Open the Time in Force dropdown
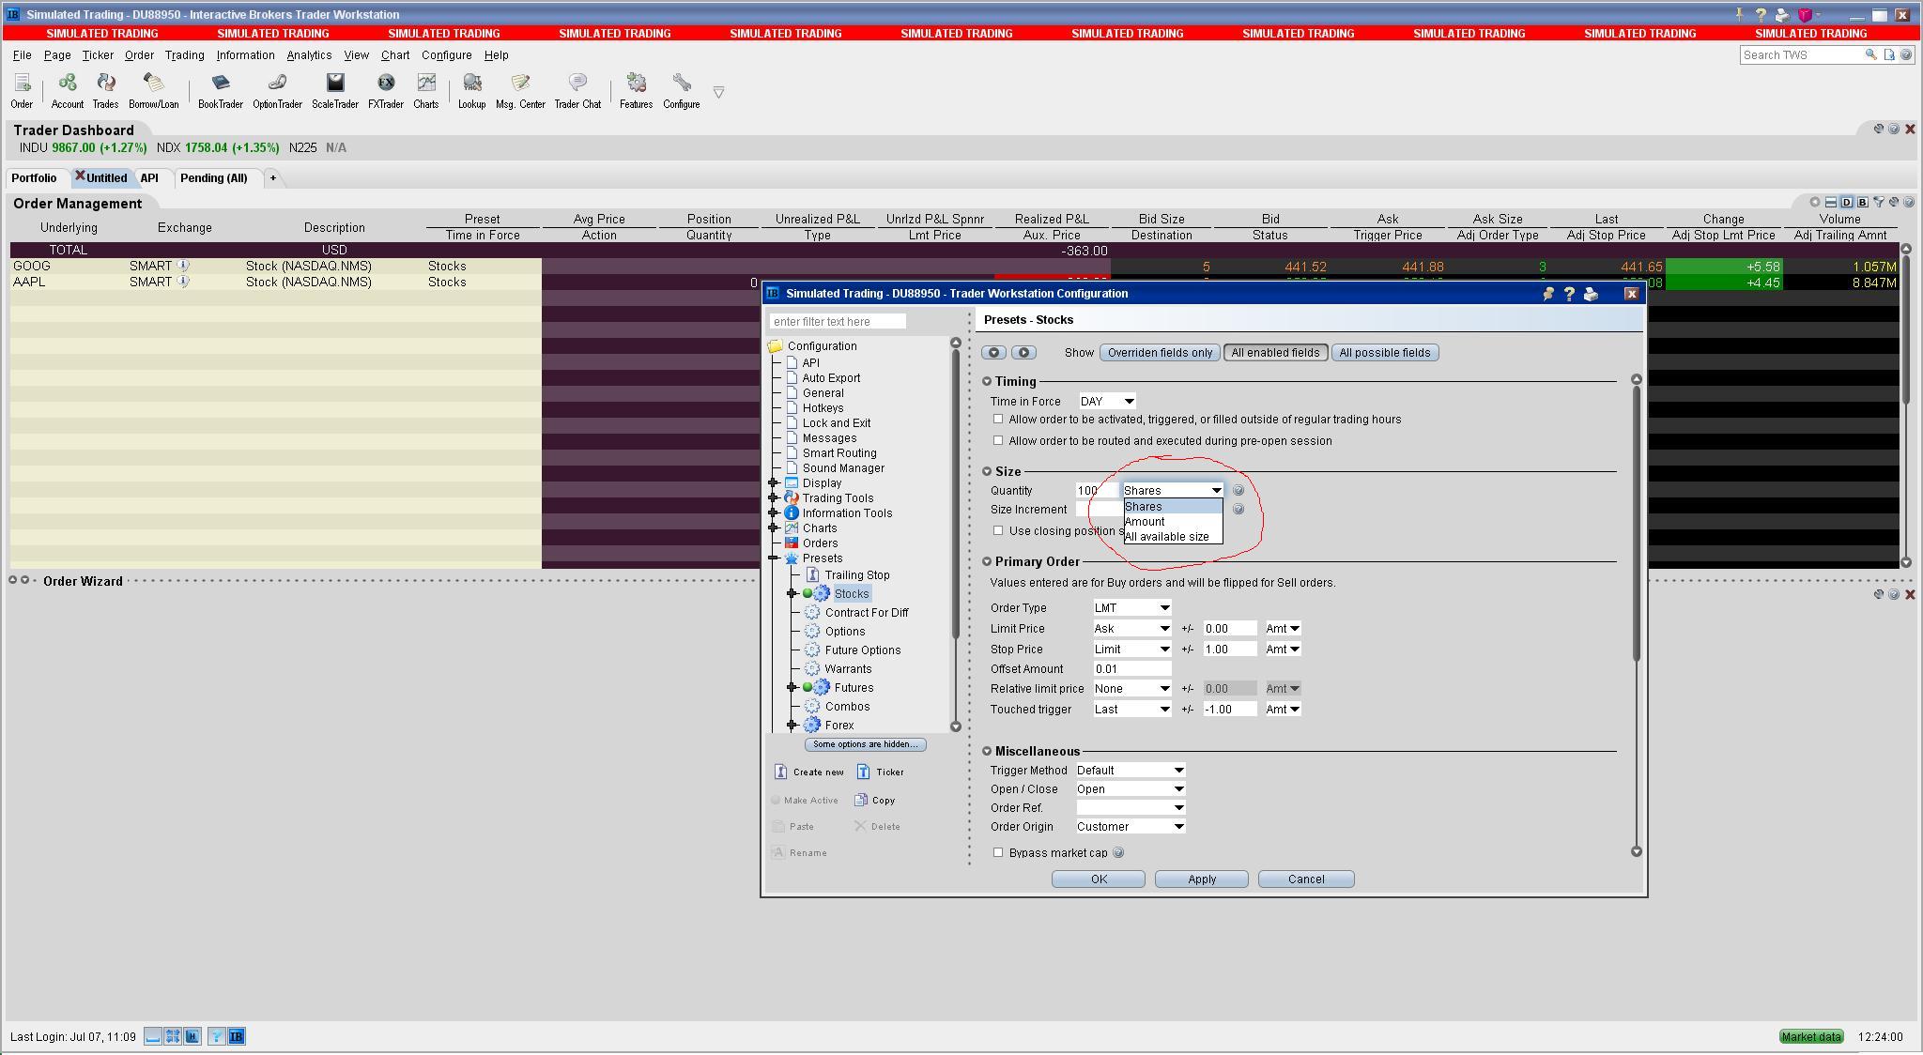Viewport: 1923px width, 1055px height. coord(1108,402)
